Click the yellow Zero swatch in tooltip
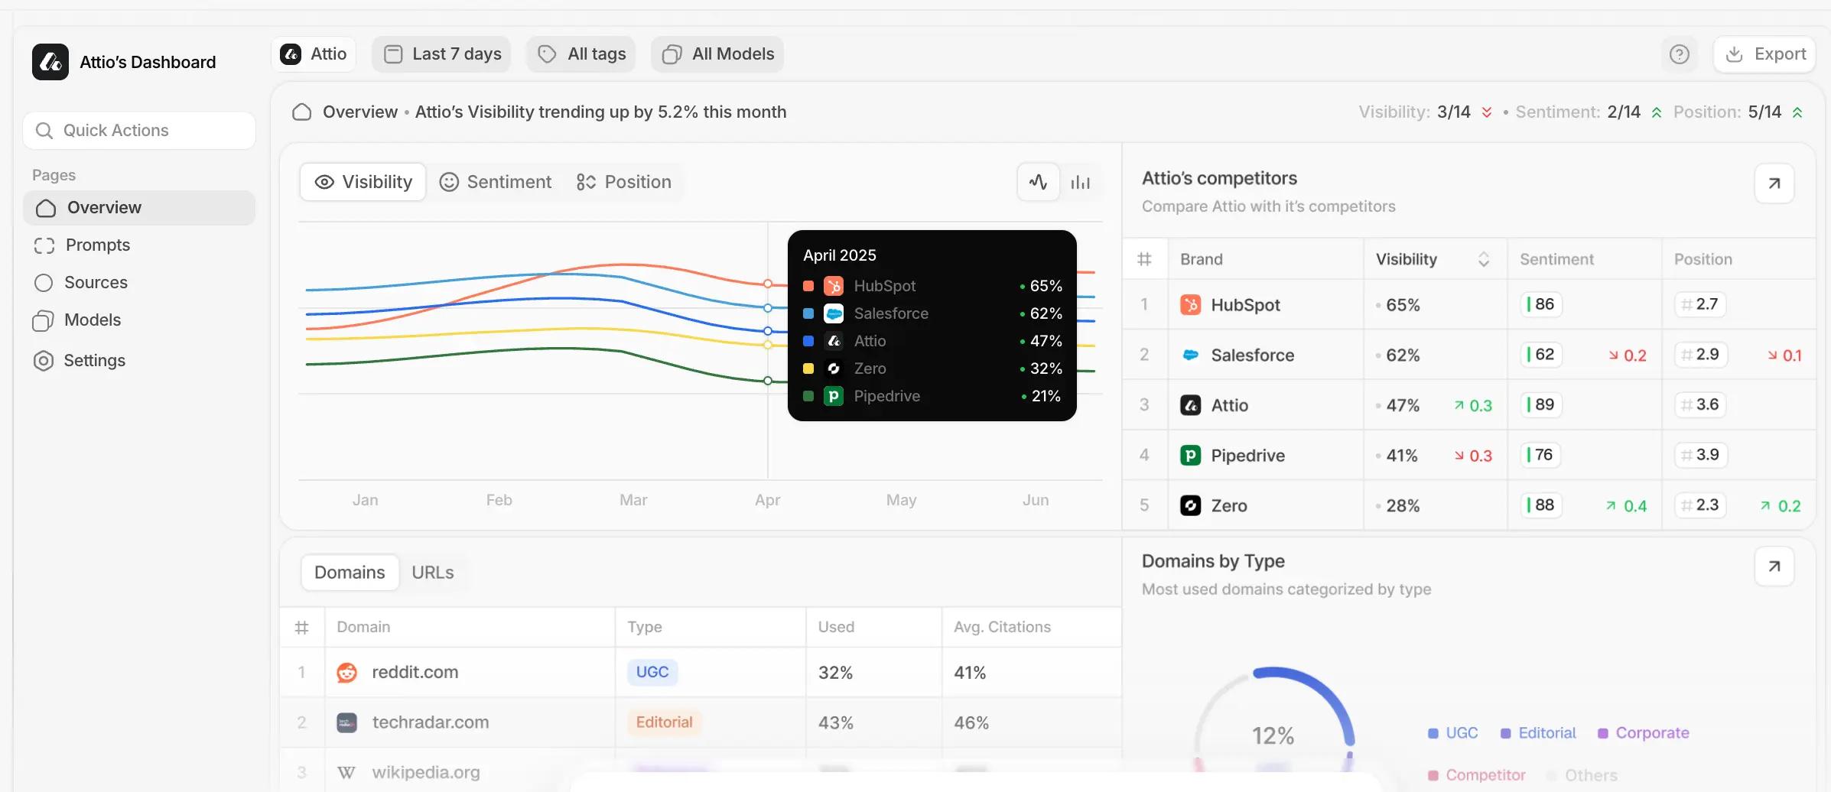1831x792 pixels. click(x=808, y=368)
